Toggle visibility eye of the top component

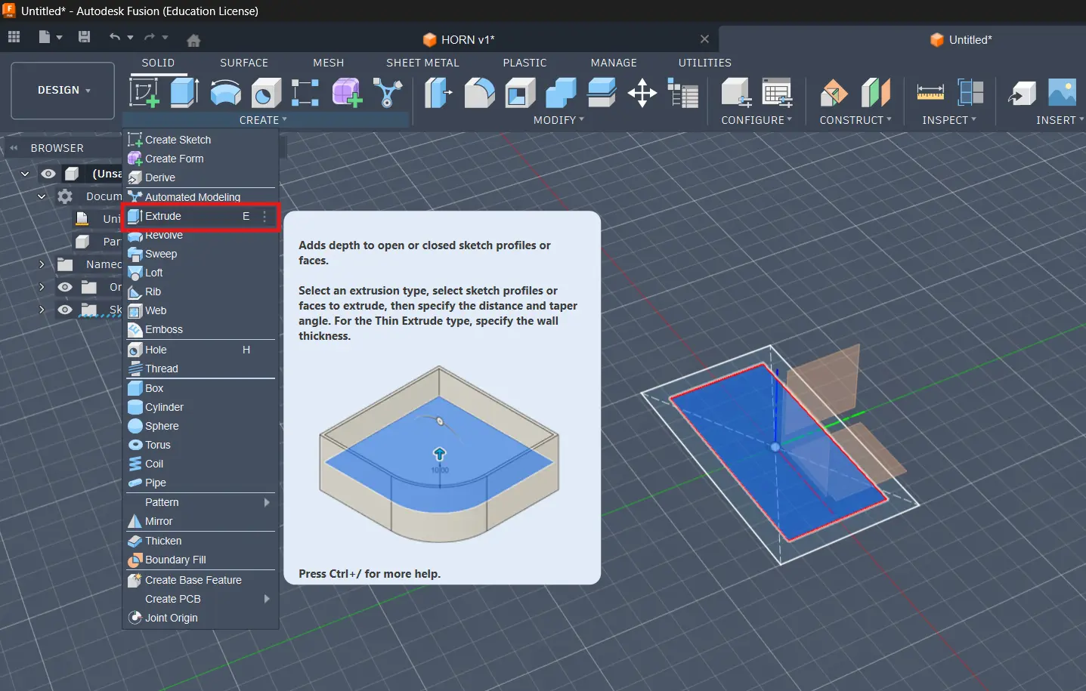pyautogui.click(x=48, y=174)
